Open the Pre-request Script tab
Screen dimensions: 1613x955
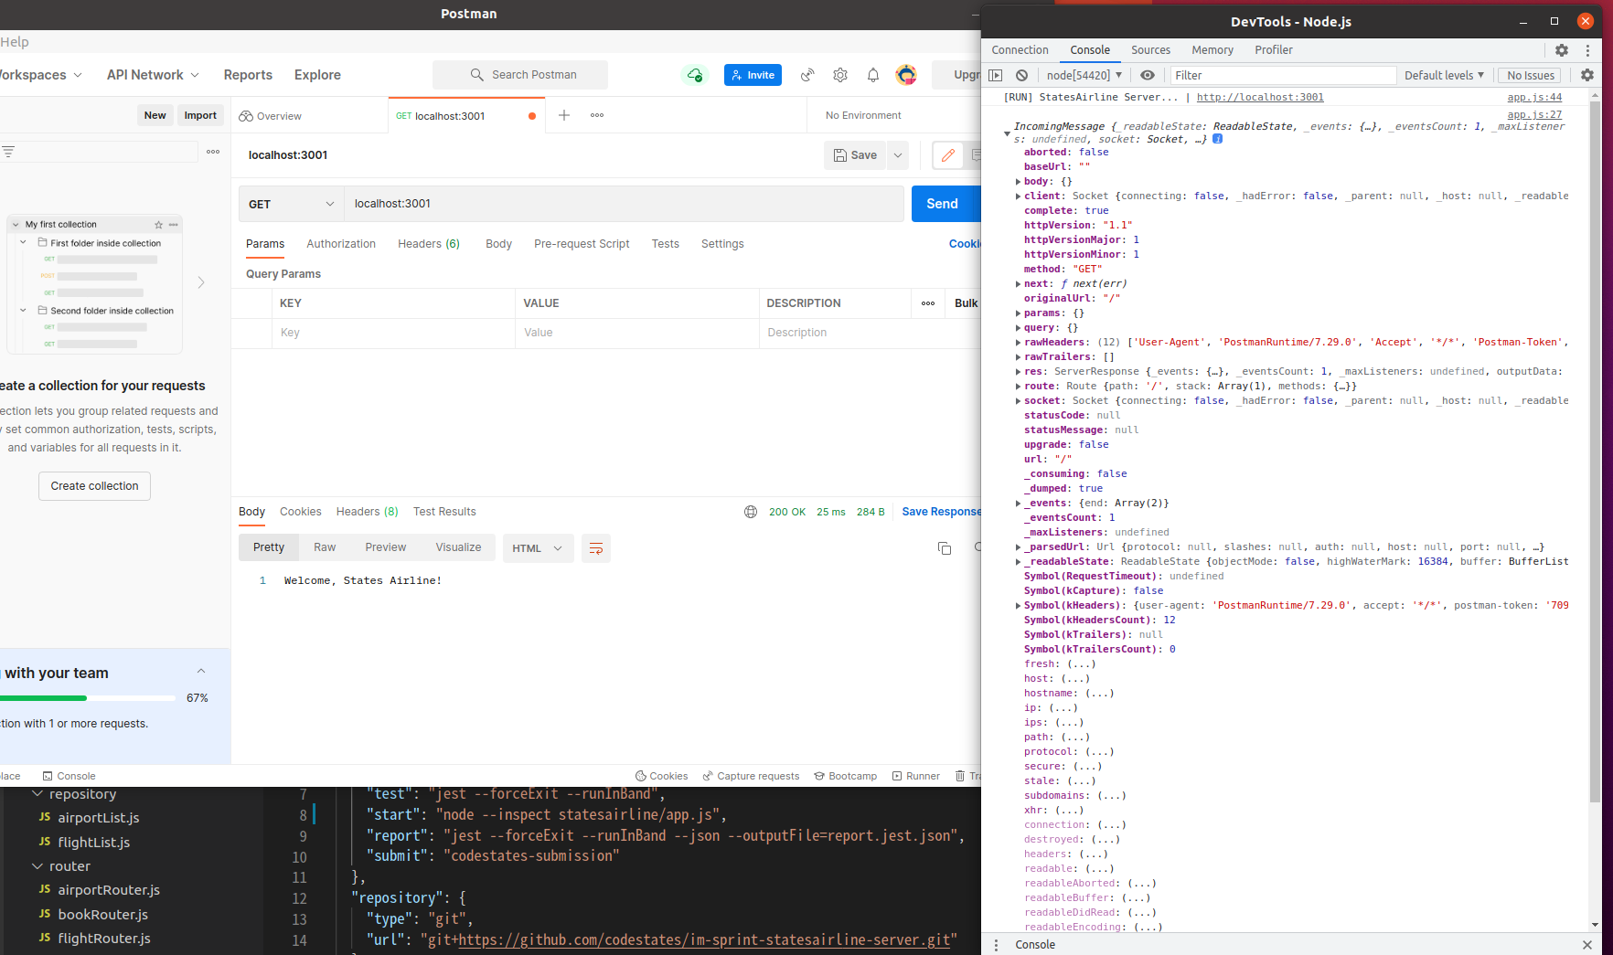582,244
